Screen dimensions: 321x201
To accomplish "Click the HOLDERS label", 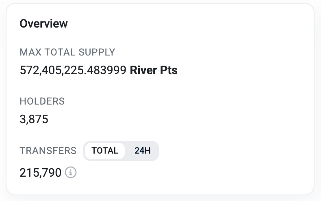I will (x=42, y=101).
